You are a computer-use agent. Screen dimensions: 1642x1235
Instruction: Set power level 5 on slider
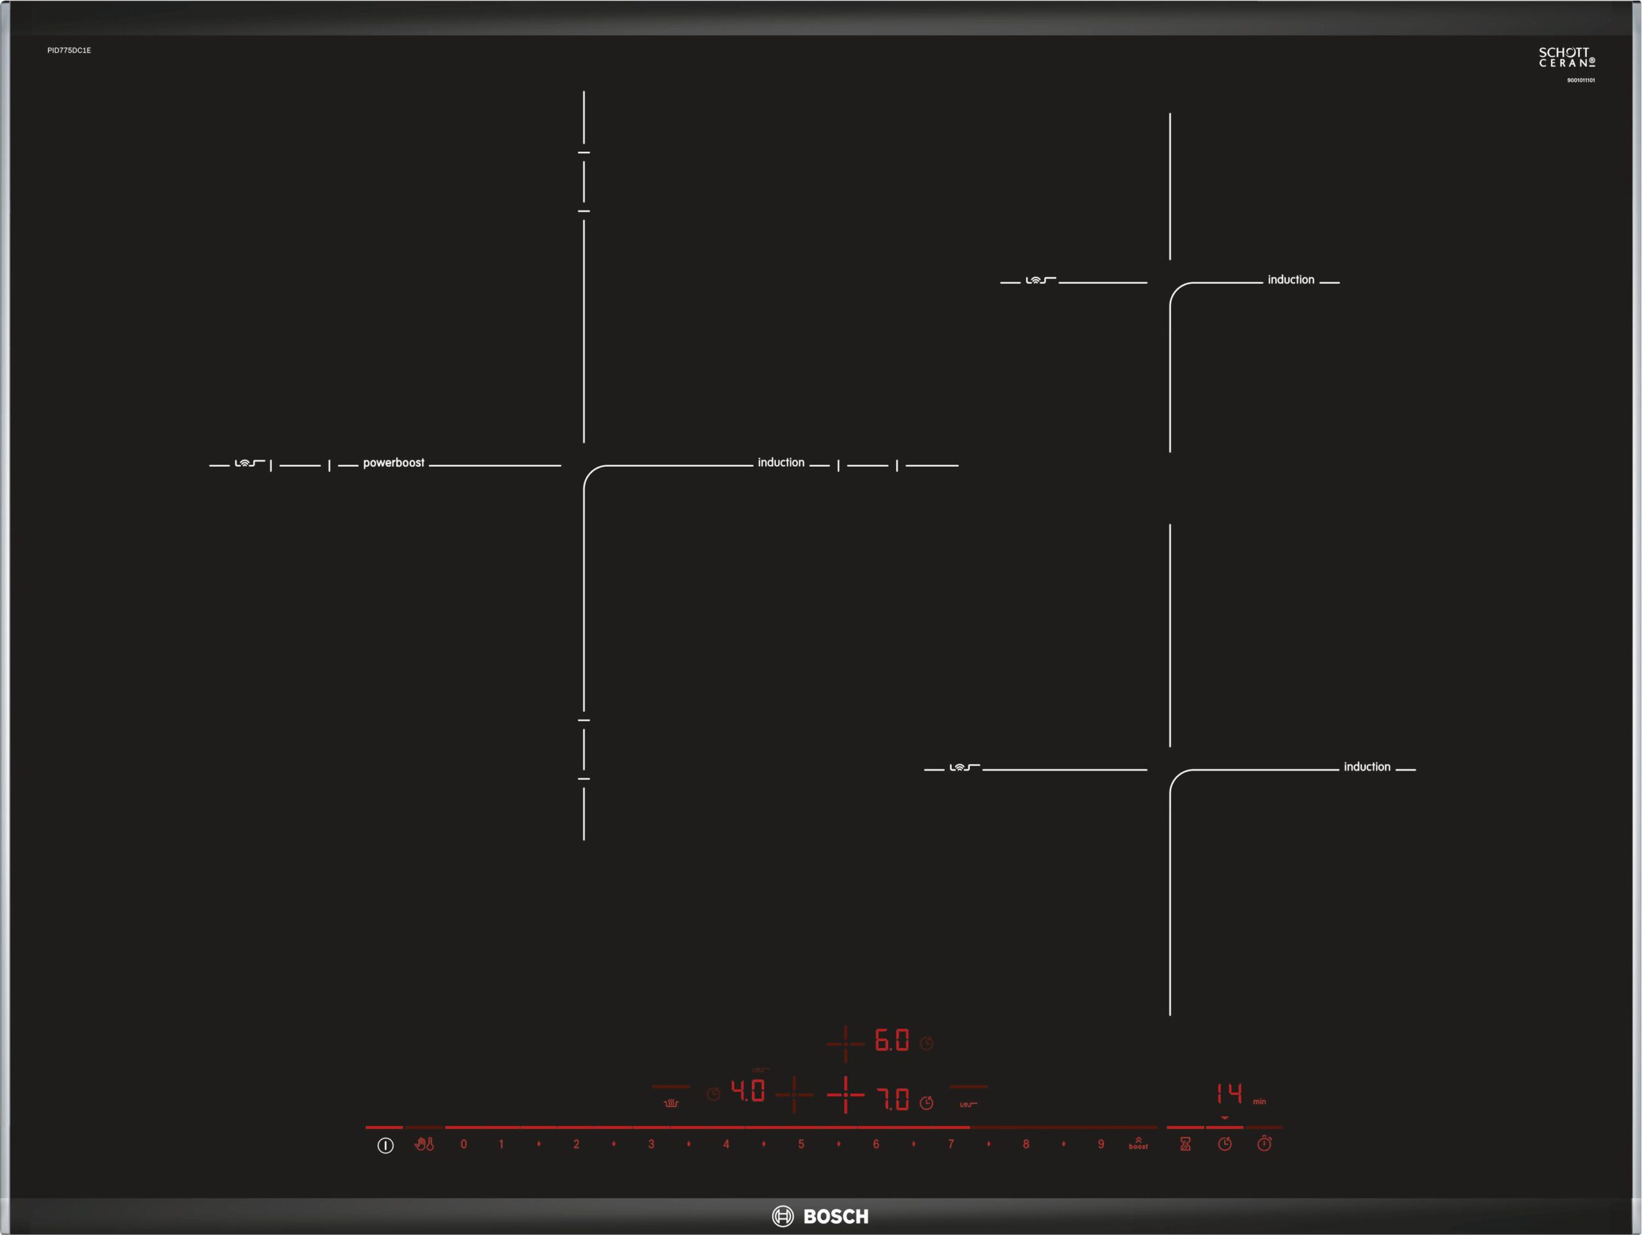coord(801,1145)
